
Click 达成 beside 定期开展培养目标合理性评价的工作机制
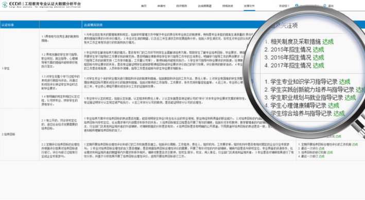pyautogui.click(x=355, y=144)
